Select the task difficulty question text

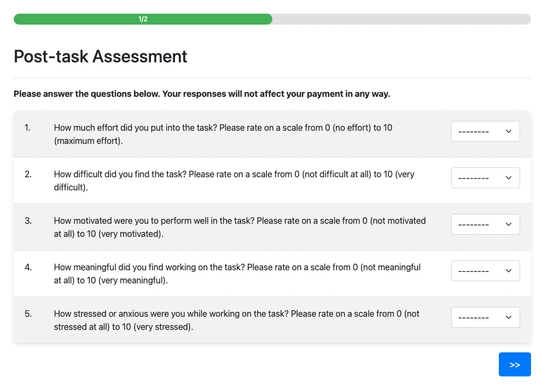pyautogui.click(x=234, y=181)
